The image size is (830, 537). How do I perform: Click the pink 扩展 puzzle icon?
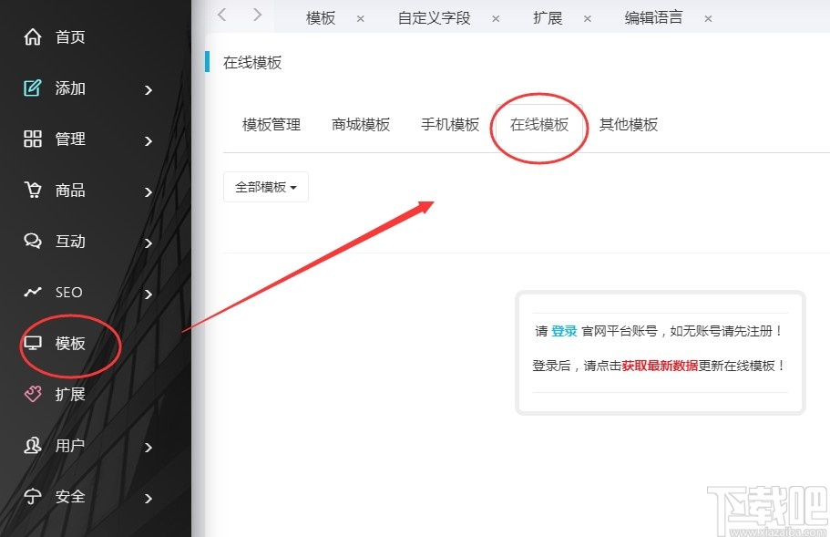[x=32, y=394]
